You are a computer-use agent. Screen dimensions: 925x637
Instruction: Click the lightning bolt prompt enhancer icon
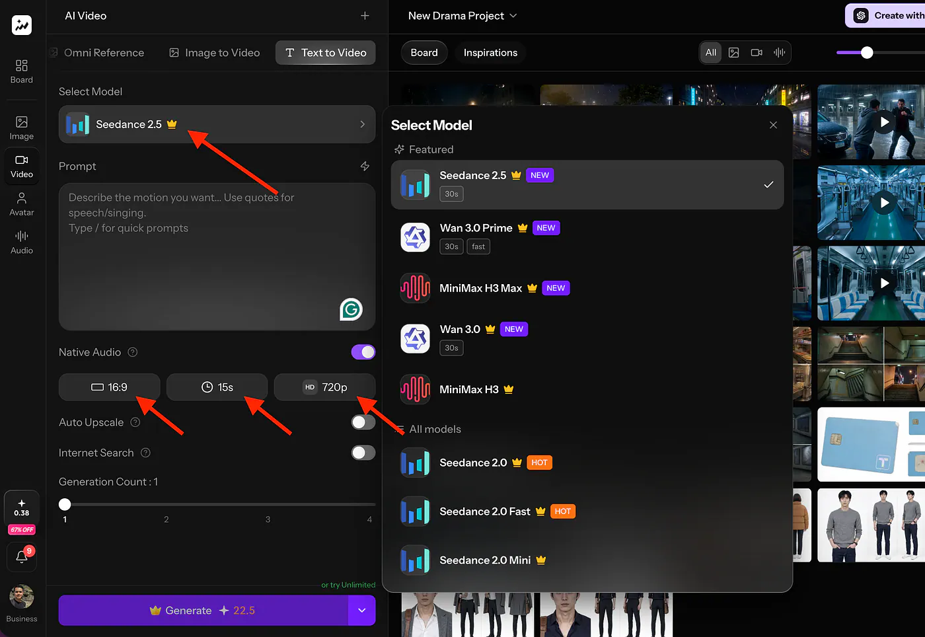tap(365, 167)
